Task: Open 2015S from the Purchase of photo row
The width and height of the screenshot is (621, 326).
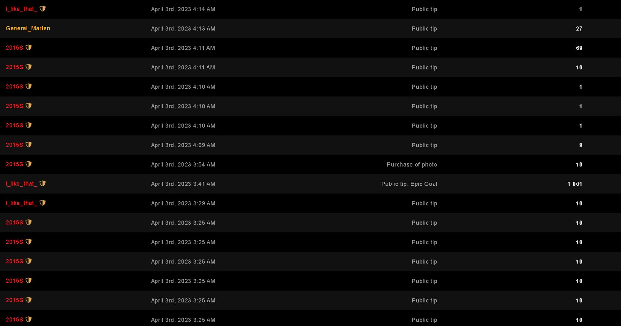Action: pyautogui.click(x=15, y=164)
